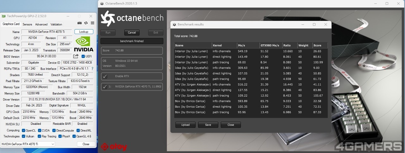Click Close button in Benchmark results
This screenshot has height=153, width=405.
[x=231, y=125]
